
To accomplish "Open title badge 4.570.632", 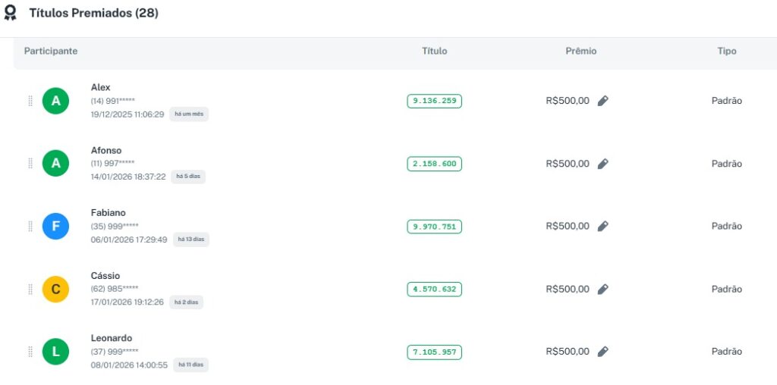I will [434, 289].
